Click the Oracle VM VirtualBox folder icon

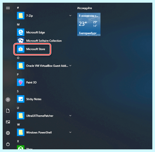[x=21, y=66]
